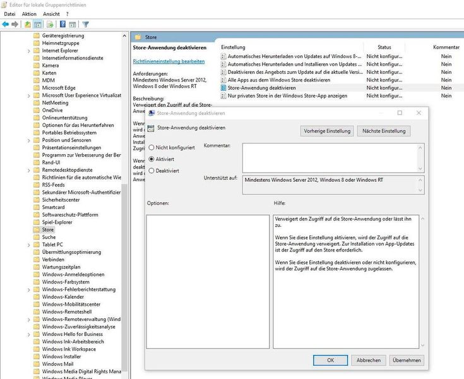
Task: Click the Abbrechen button
Action: 369,360
